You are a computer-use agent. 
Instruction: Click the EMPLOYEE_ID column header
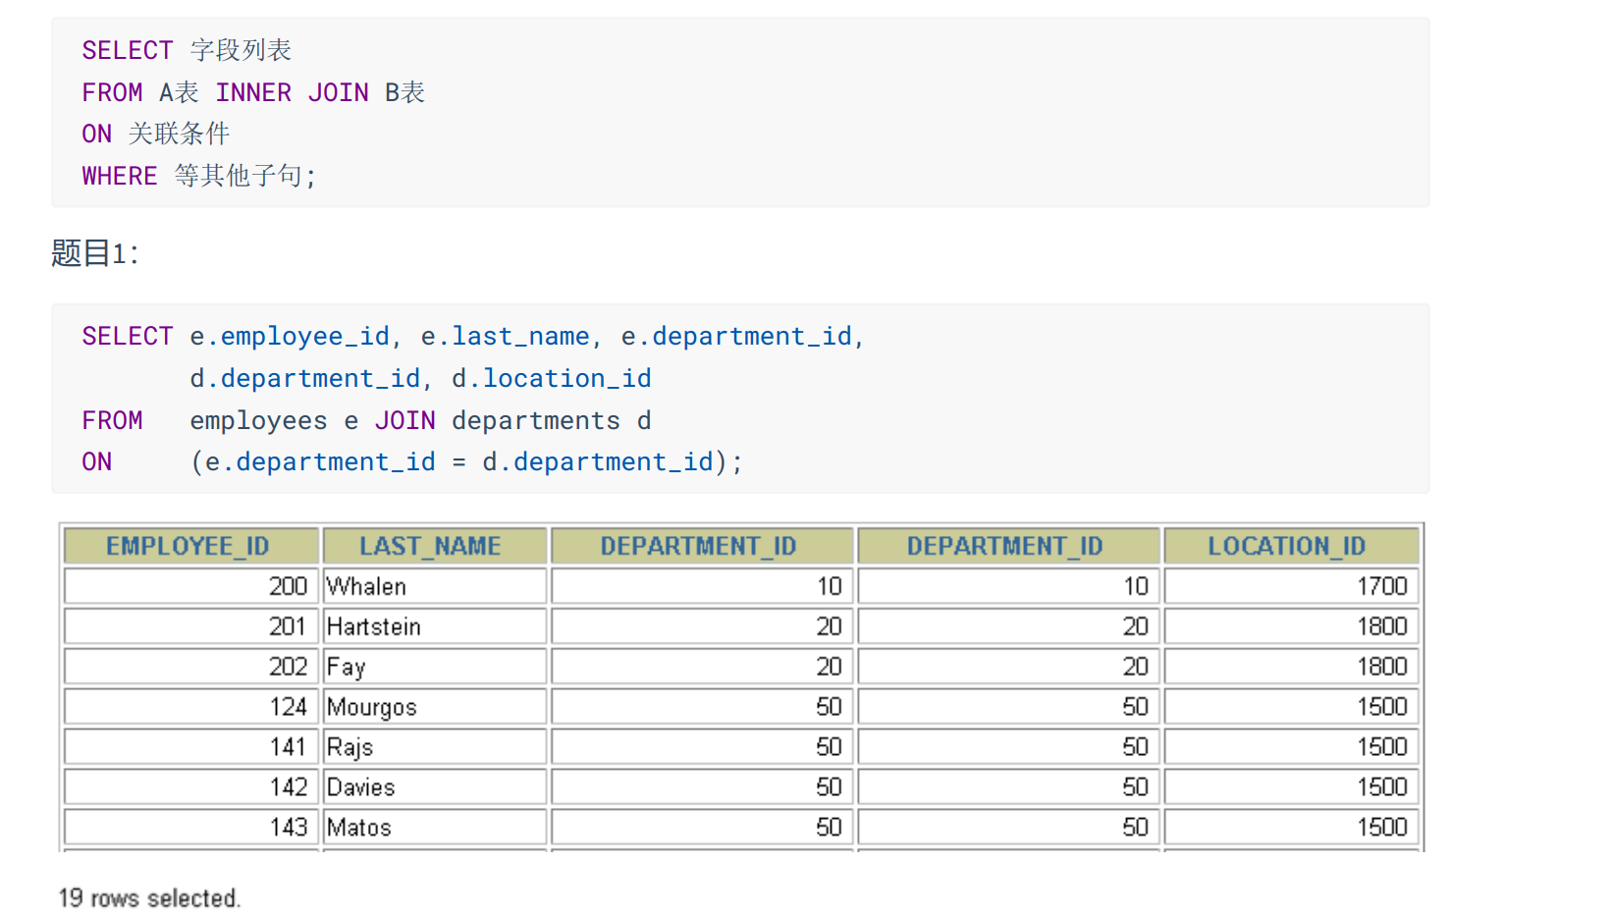(191, 546)
